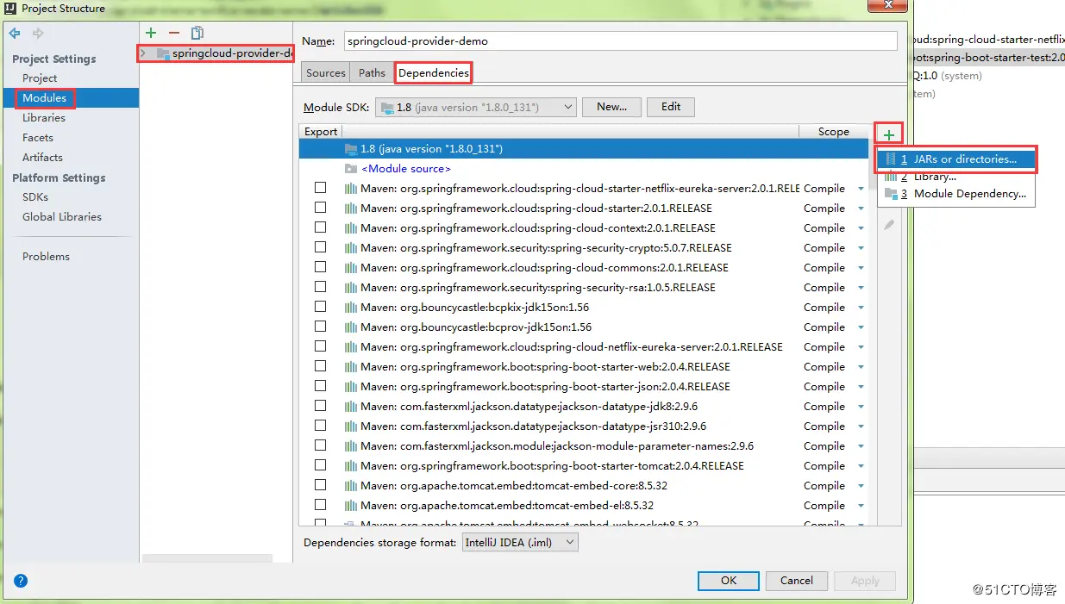Screen dimensions: 1065x604
Task: Click the springcloud-provider-demo module folder icon
Action: tap(163, 53)
